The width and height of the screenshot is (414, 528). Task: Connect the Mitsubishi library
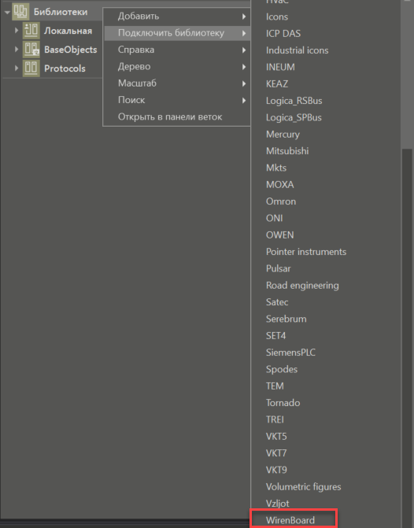pyautogui.click(x=287, y=151)
